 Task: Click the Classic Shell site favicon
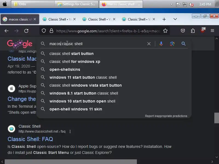click(11, 129)
